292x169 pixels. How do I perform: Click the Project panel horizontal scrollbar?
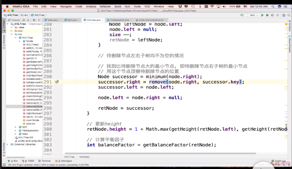pyautogui.click(x=16, y=157)
